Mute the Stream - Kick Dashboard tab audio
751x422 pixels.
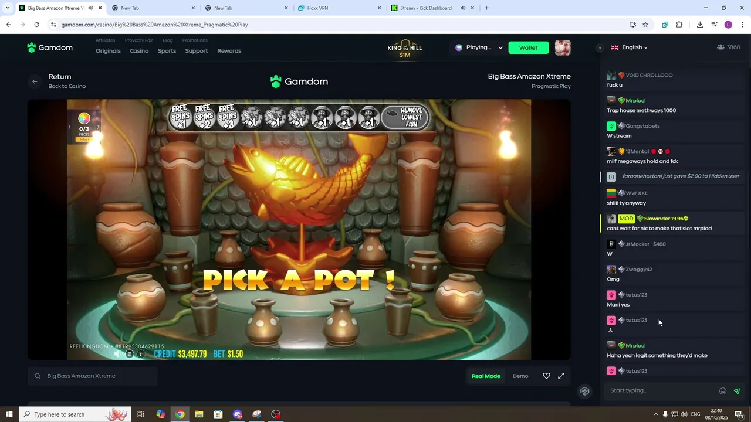click(x=463, y=8)
